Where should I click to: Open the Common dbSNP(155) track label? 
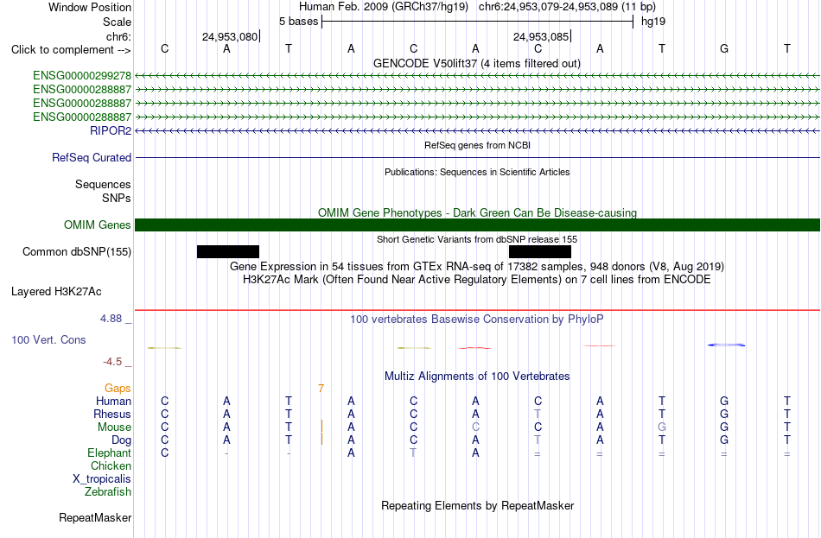[76, 252]
